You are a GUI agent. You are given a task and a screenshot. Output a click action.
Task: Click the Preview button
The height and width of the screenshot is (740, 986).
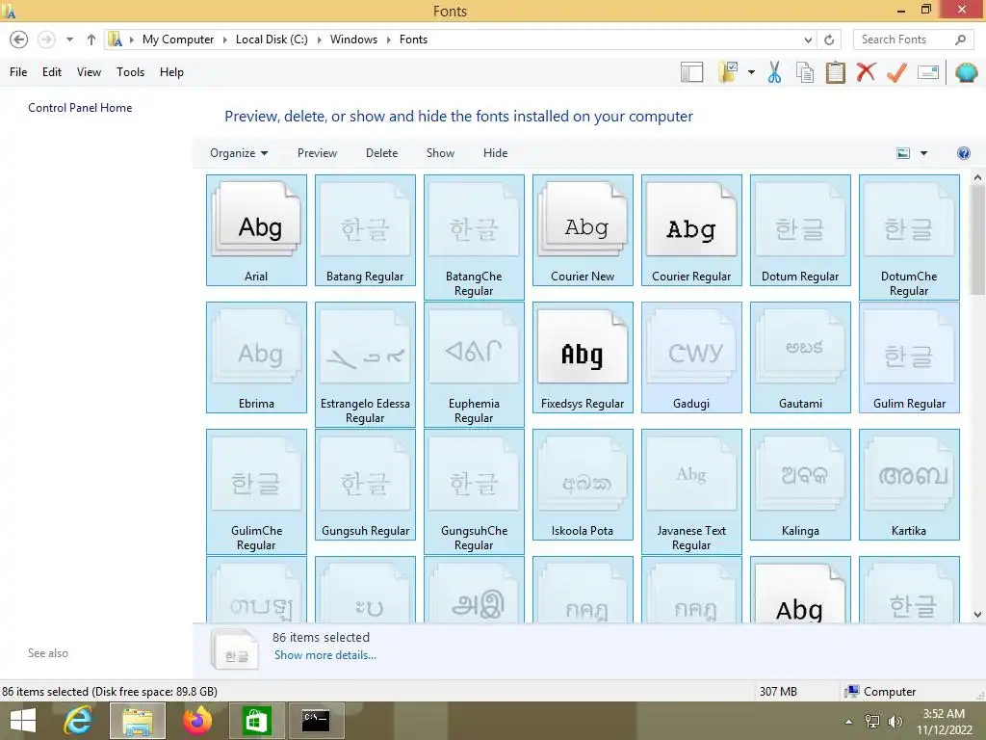(317, 153)
